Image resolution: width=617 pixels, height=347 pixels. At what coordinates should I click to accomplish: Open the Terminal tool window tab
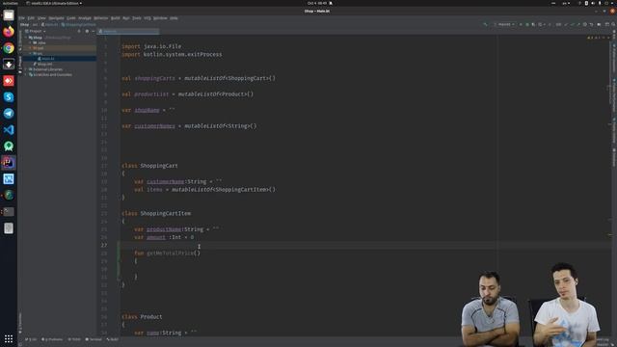(94, 339)
